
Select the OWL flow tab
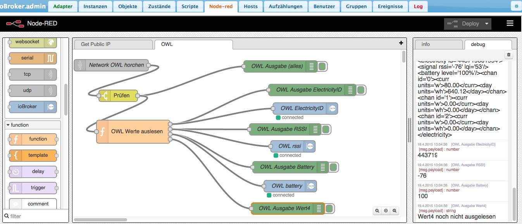pyautogui.click(x=193, y=44)
